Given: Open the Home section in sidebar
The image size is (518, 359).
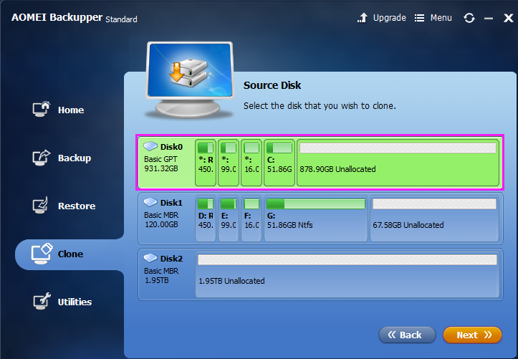Looking at the screenshot, I should pyautogui.click(x=58, y=110).
